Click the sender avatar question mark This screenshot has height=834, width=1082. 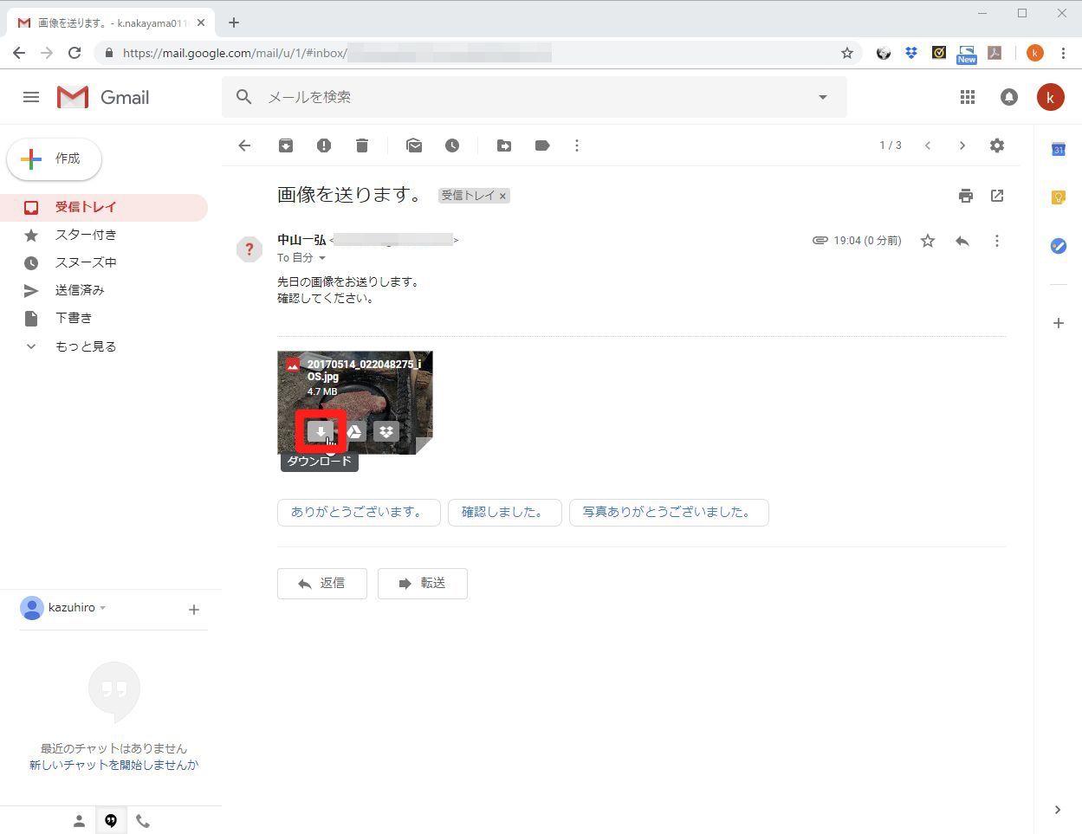click(x=249, y=249)
